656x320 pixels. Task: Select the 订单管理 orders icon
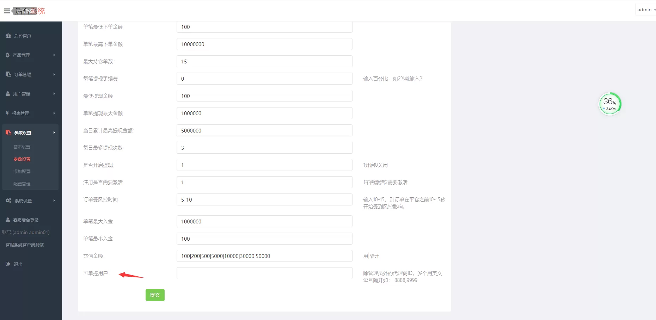8,74
